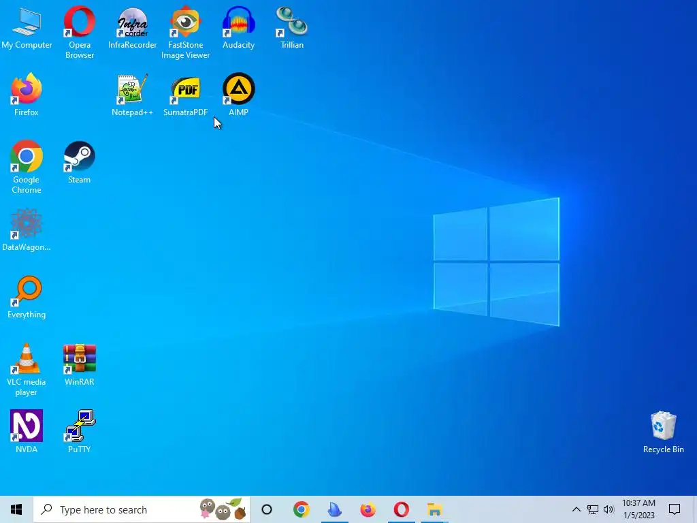Image resolution: width=697 pixels, height=523 pixels.
Task: Open the Windows Start menu
Action: pos(16,509)
